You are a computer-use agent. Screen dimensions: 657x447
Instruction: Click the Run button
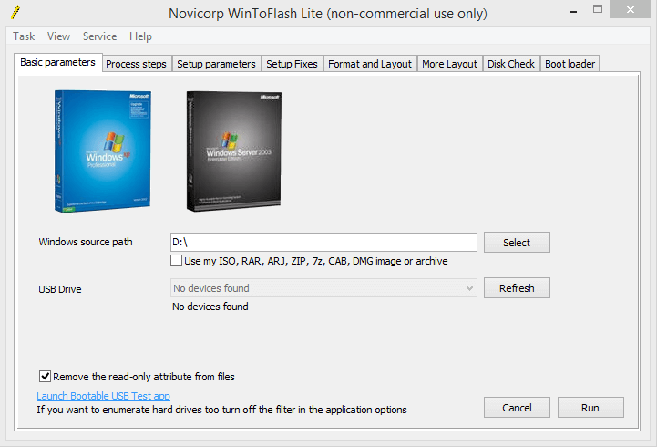click(590, 408)
